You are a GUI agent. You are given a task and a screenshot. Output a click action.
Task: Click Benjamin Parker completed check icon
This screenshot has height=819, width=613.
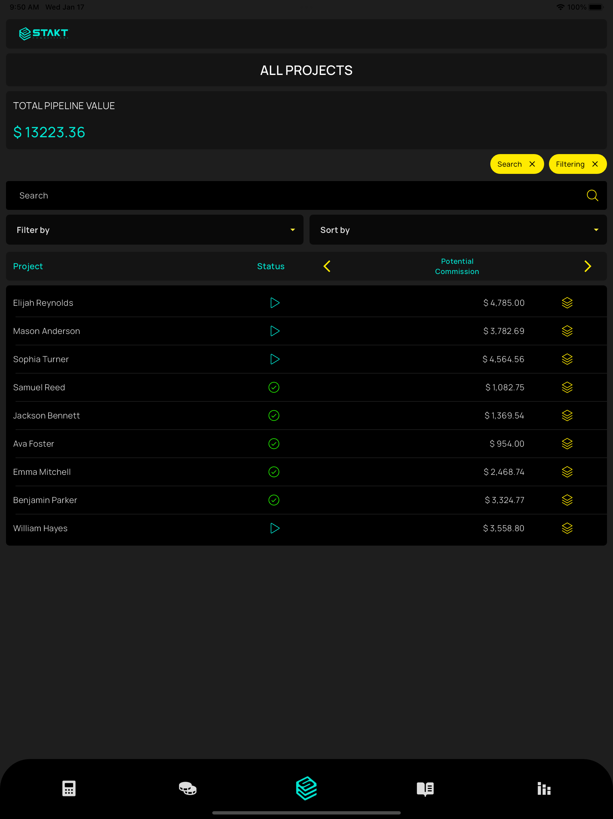pyautogui.click(x=274, y=500)
